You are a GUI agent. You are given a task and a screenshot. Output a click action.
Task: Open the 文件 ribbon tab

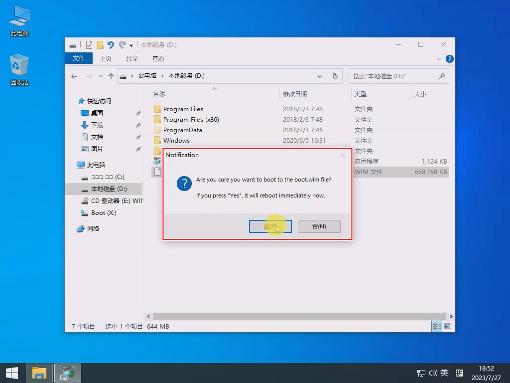(79, 58)
